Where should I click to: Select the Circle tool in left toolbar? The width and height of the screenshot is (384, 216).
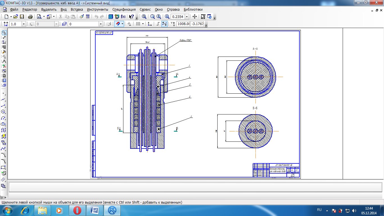point(3,112)
